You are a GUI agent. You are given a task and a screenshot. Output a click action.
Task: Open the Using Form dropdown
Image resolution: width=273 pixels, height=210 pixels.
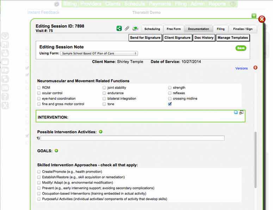(x=99, y=53)
